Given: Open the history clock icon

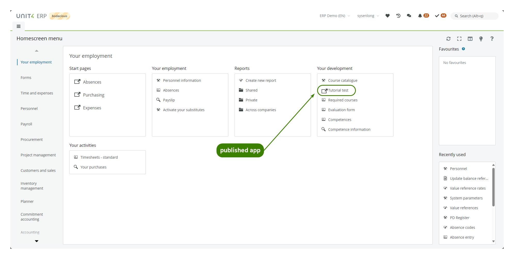Looking at the screenshot, I should coord(398,16).
